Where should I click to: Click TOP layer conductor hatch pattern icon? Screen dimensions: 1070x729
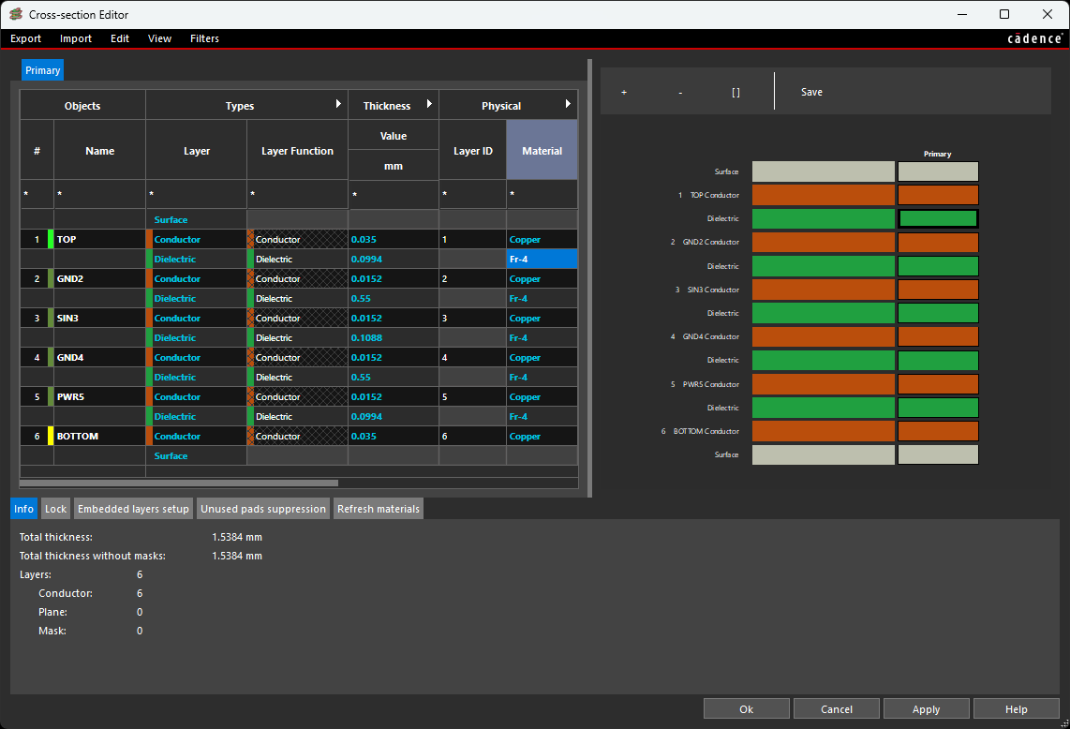pyautogui.click(x=250, y=239)
